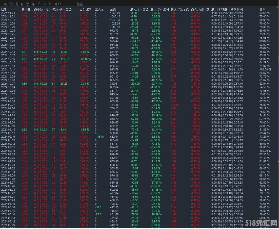279x229 pixels.
Task: Switch to the 综 summary tab
Action: pyautogui.click(x=6, y=4)
